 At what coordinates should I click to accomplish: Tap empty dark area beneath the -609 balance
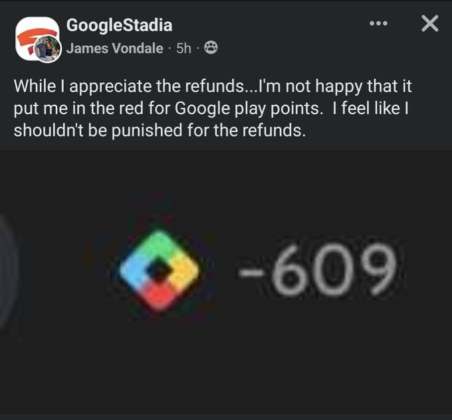[317, 360]
